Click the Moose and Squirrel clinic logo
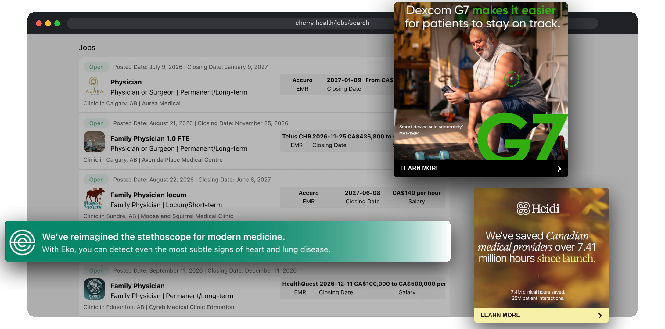This screenshot has width=665, height=329. [x=94, y=198]
